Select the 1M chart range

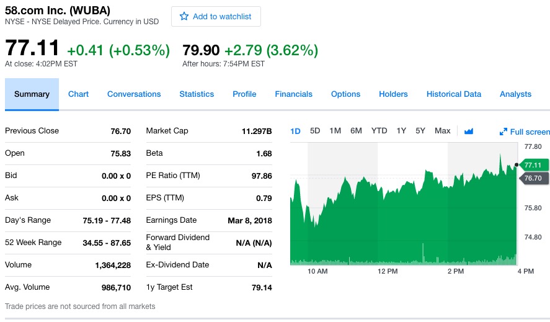pyautogui.click(x=335, y=131)
